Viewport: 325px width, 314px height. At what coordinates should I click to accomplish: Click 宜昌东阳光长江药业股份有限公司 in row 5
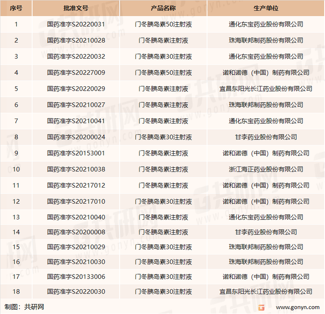coord(266,89)
